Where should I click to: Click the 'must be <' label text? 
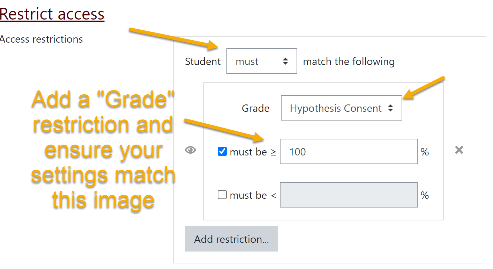pyautogui.click(x=253, y=195)
